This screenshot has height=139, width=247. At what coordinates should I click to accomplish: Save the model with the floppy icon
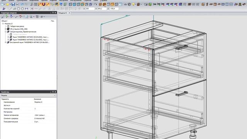click(x=13, y=4)
